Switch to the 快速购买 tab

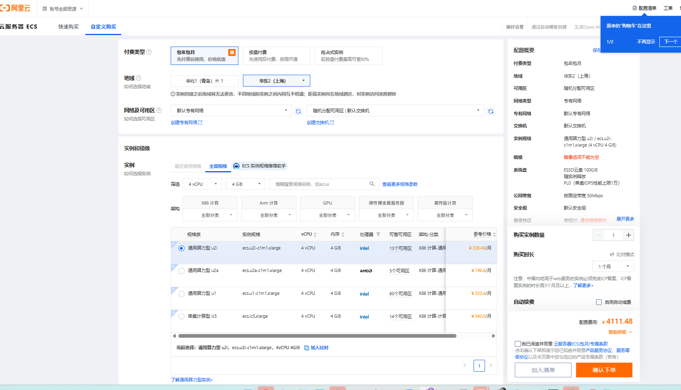(68, 27)
